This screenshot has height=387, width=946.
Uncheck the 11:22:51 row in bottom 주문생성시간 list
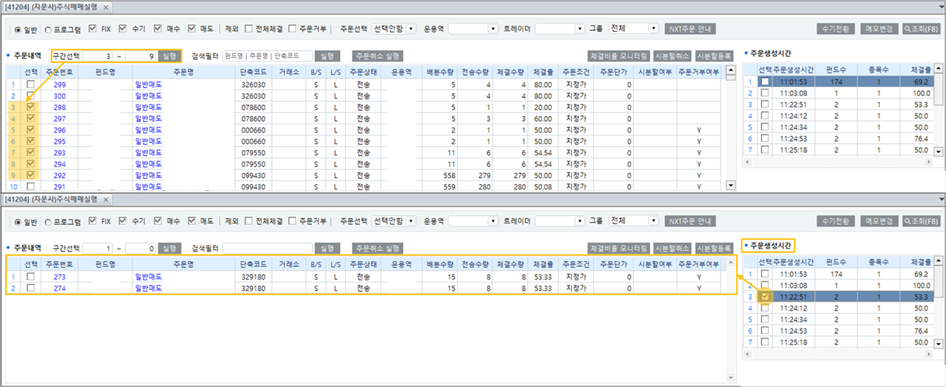766,297
